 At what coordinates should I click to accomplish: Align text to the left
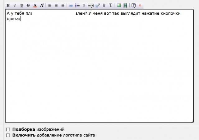pyautogui.click(x=50, y=6)
